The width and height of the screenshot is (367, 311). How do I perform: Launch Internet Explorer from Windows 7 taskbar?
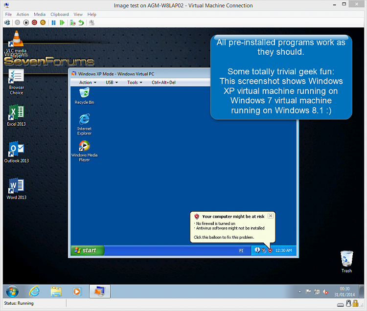tap(34, 291)
